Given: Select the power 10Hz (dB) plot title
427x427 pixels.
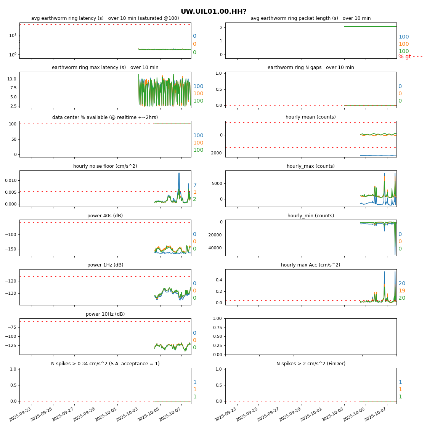Looking at the screenshot, I should tap(105, 314).
